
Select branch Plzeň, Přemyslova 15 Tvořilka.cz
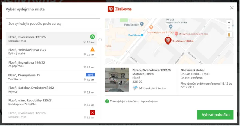tap(51, 77)
